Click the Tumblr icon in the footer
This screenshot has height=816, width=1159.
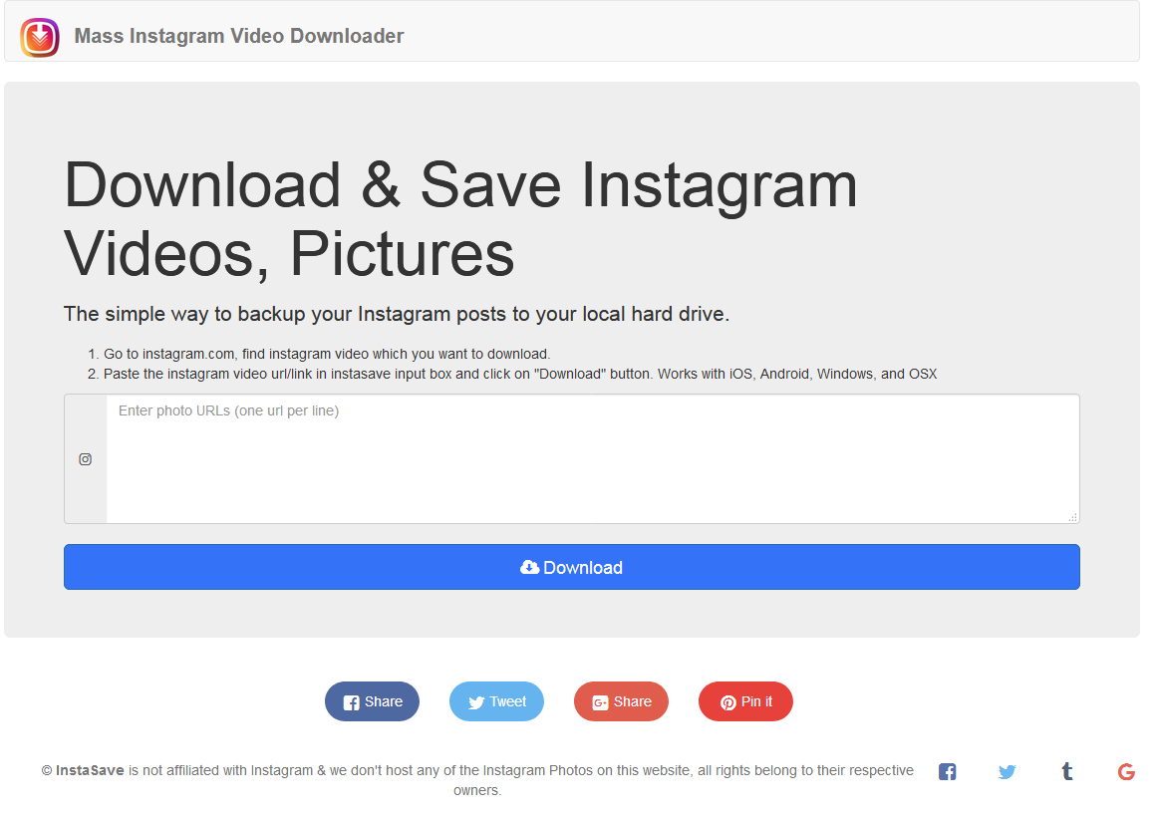click(1066, 770)
